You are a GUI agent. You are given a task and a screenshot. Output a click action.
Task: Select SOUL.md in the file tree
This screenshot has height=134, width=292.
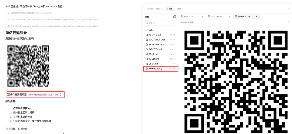(153, 54)
